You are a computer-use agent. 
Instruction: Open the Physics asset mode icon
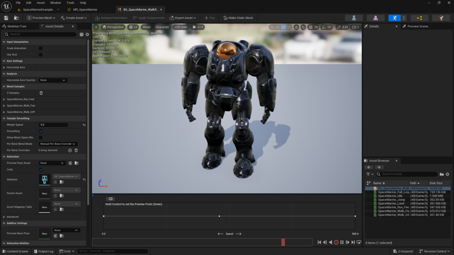click(441, 18)
